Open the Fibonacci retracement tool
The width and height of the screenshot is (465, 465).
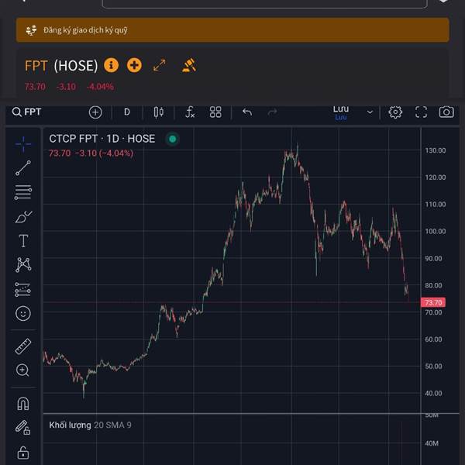(x=23, y=192)
